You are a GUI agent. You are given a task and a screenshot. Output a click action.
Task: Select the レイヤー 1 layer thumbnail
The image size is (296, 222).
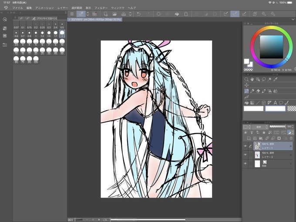pyautogui.click(x=257, y=146)
